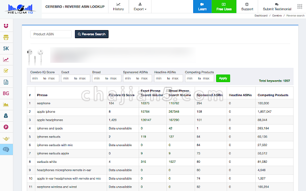Select the 'earbuds white' phrase
Viewport: 306px width, 191px height.
[47, 162]
